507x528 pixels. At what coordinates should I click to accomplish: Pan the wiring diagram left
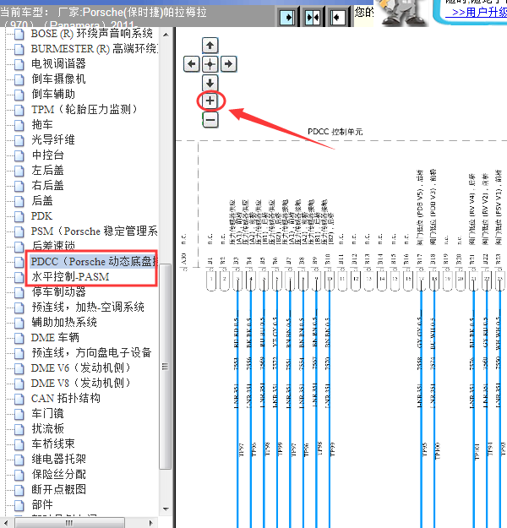click(x=192, y=64)
